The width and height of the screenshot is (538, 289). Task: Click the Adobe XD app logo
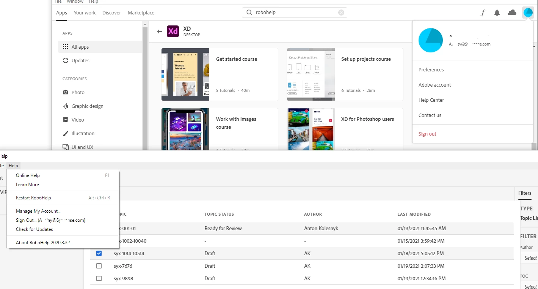173,31
